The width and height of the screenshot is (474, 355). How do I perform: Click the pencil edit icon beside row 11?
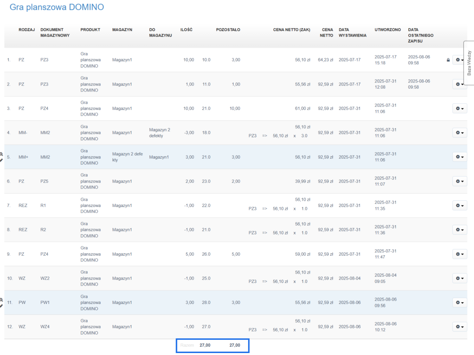tap(1, 306)
